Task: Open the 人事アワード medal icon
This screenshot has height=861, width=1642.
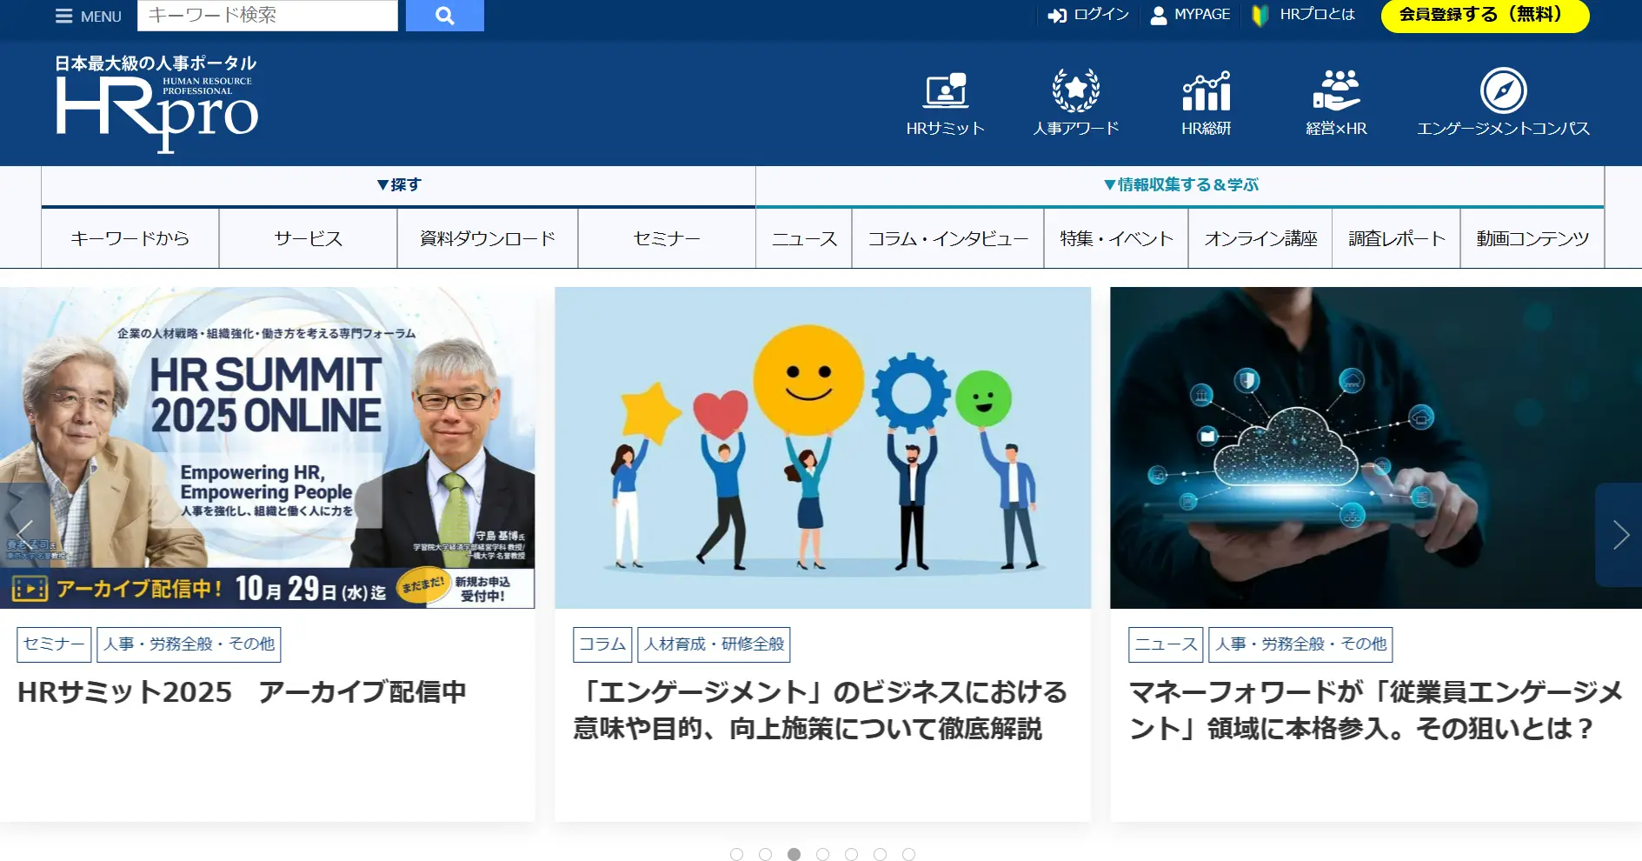Action: [1075, 90]
